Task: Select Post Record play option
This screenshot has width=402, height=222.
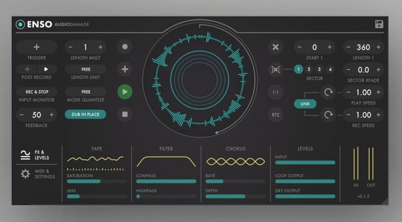Action: click(46, 69)
